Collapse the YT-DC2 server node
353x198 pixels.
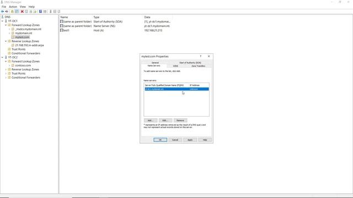click(2, 57)
